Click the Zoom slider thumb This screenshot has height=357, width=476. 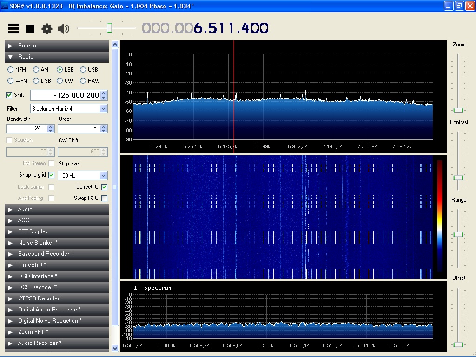pos(458,111)
